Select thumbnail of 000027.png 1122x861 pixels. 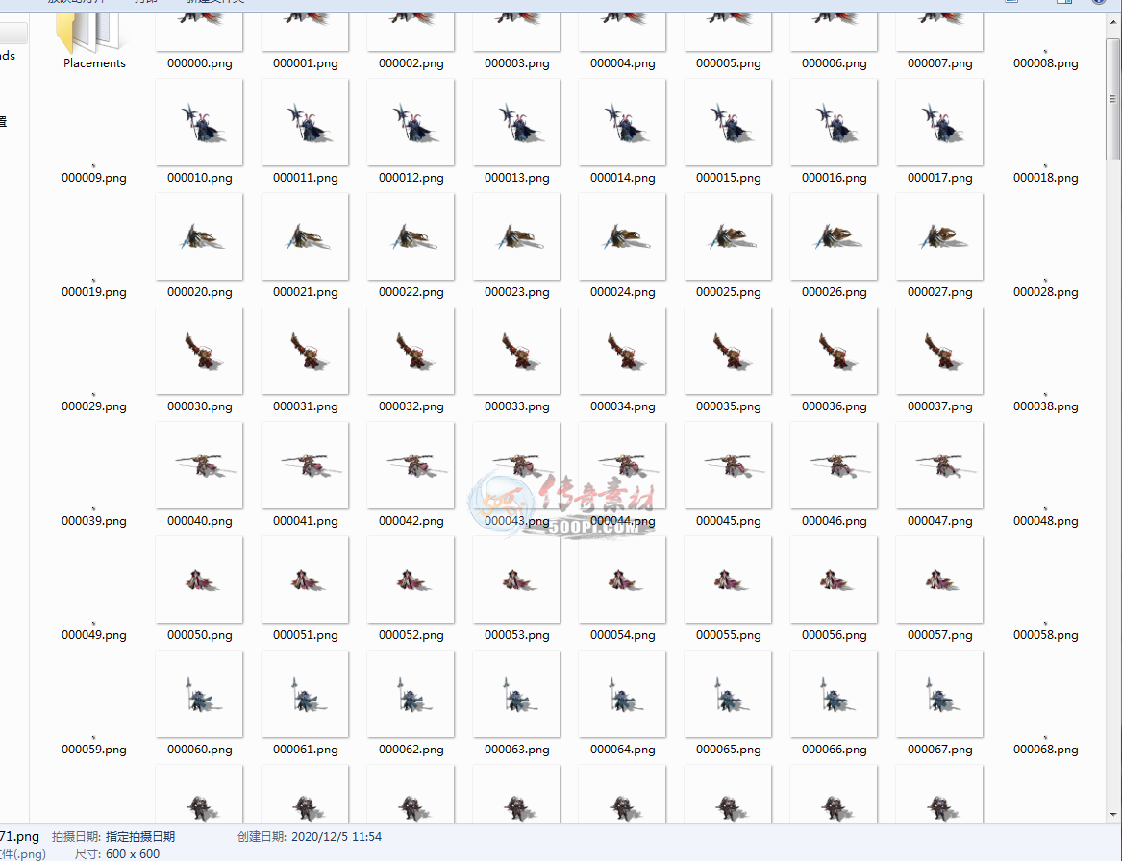click(x=939, y=236)
